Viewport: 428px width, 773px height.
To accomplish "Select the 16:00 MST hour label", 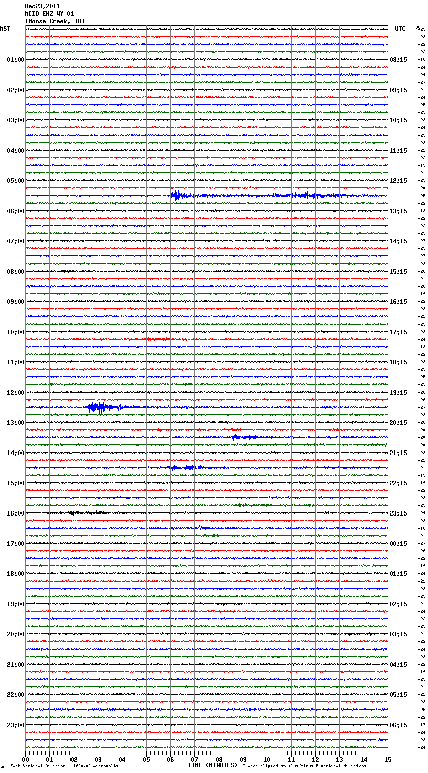I will [16, 513].
